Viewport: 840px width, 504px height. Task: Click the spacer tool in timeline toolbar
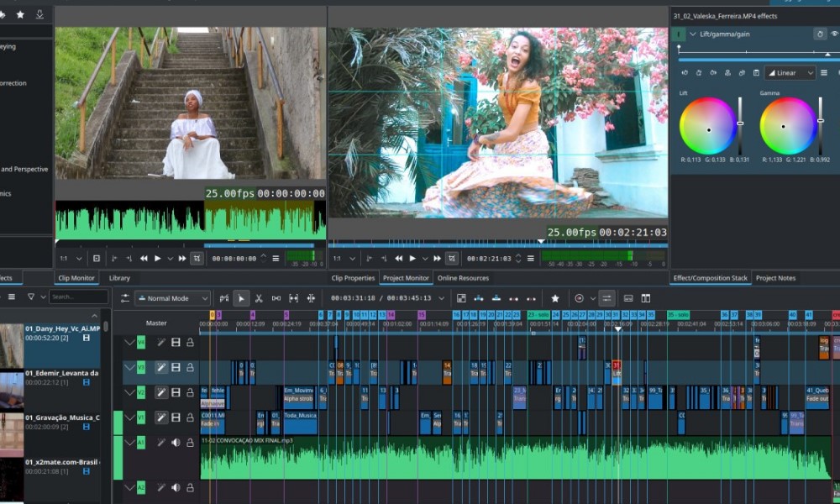(x=276, y=298)
